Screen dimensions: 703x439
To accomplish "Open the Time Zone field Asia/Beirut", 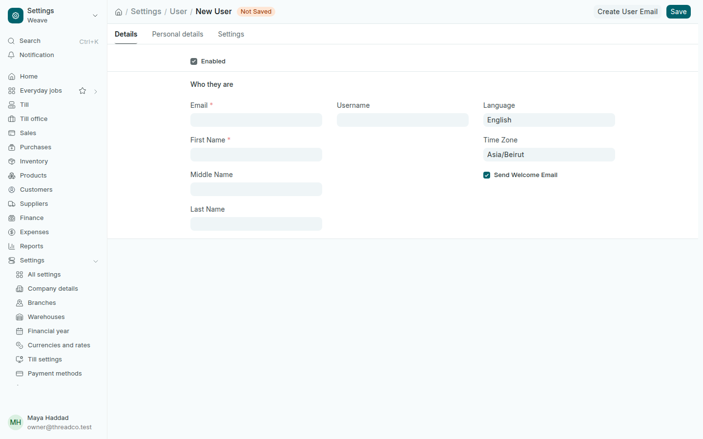I will (x=549, y=155).
